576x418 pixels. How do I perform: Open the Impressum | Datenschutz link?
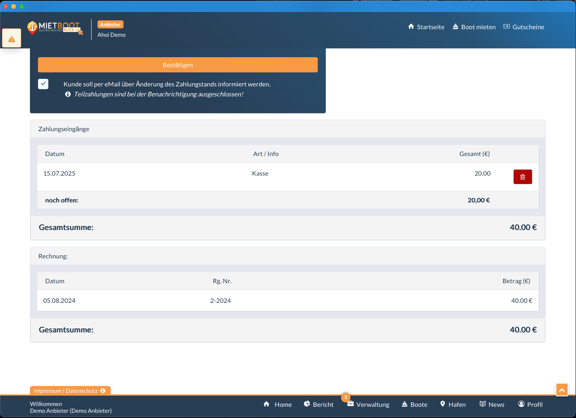point(66,391)
